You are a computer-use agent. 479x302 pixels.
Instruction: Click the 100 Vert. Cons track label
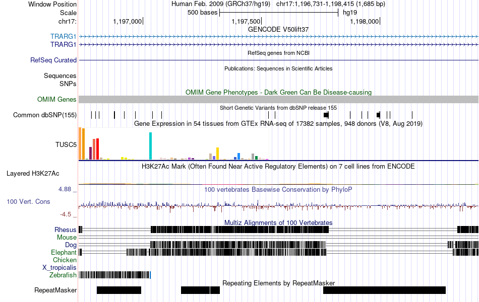coord(28,202)
